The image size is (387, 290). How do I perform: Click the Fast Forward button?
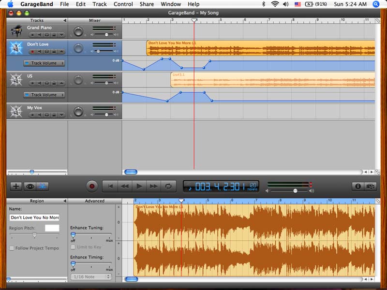click(x=154, y=186)
